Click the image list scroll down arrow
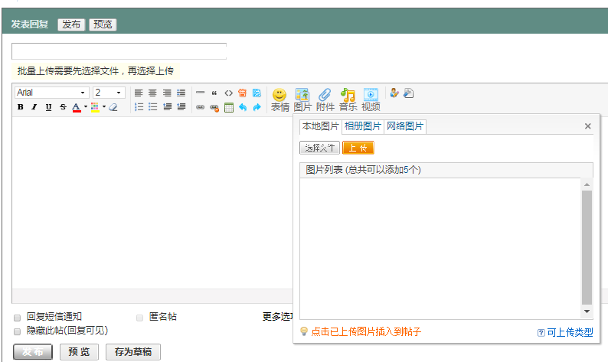The image size is (608, 362). click(x=587, y=311)
